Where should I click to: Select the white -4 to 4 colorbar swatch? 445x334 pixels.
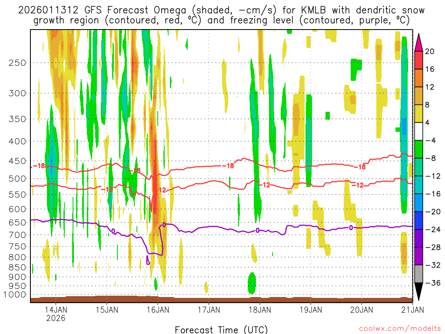[418, 131]
